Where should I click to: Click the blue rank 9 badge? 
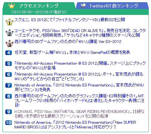(9, 112)
